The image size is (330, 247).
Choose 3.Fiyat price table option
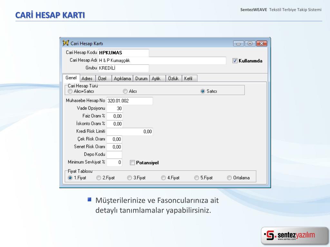tap(130, 178)
